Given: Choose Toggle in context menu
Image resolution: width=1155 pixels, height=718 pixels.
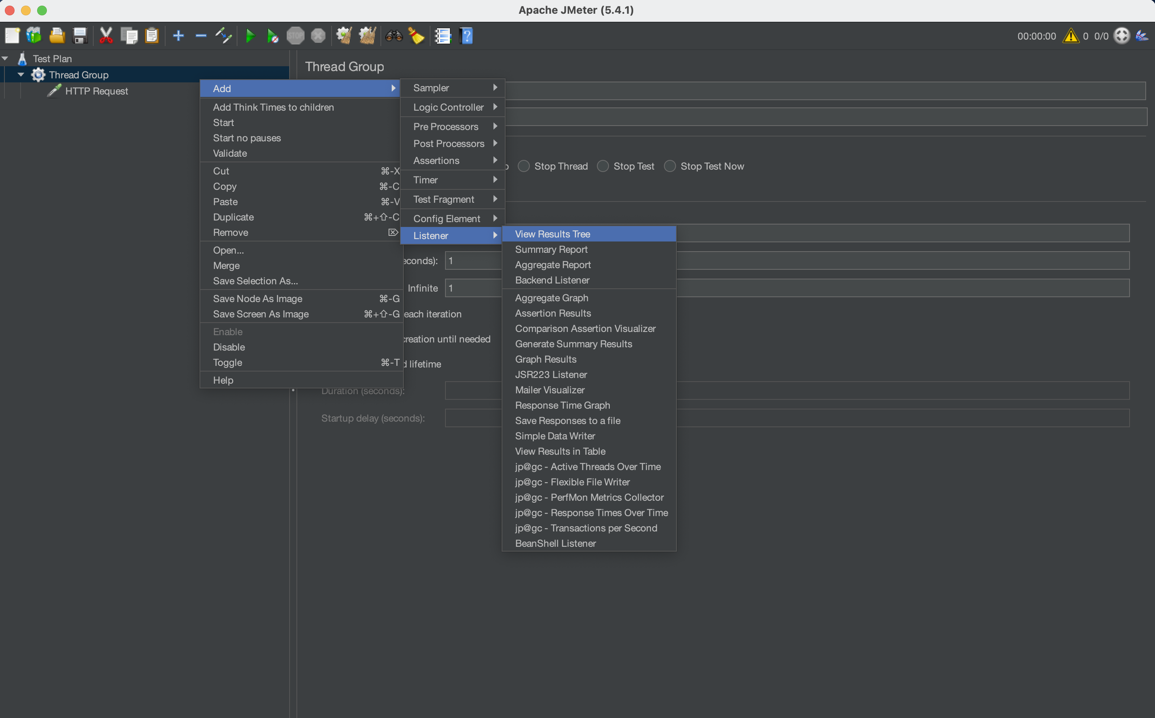Looking at the screenshot, I should 302,362.
